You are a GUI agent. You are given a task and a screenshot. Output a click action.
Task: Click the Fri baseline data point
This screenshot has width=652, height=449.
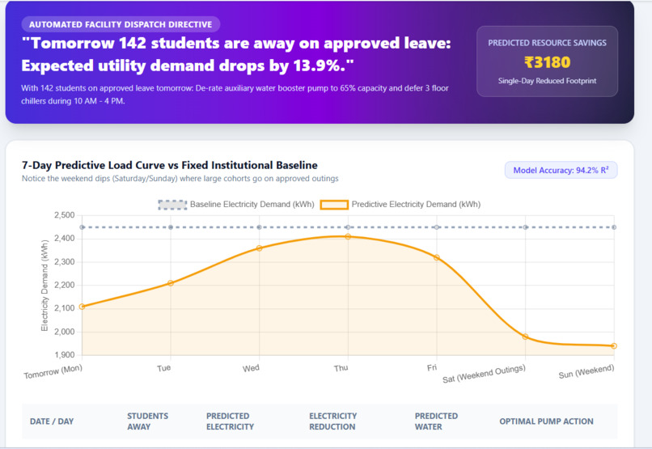[437, 227]
